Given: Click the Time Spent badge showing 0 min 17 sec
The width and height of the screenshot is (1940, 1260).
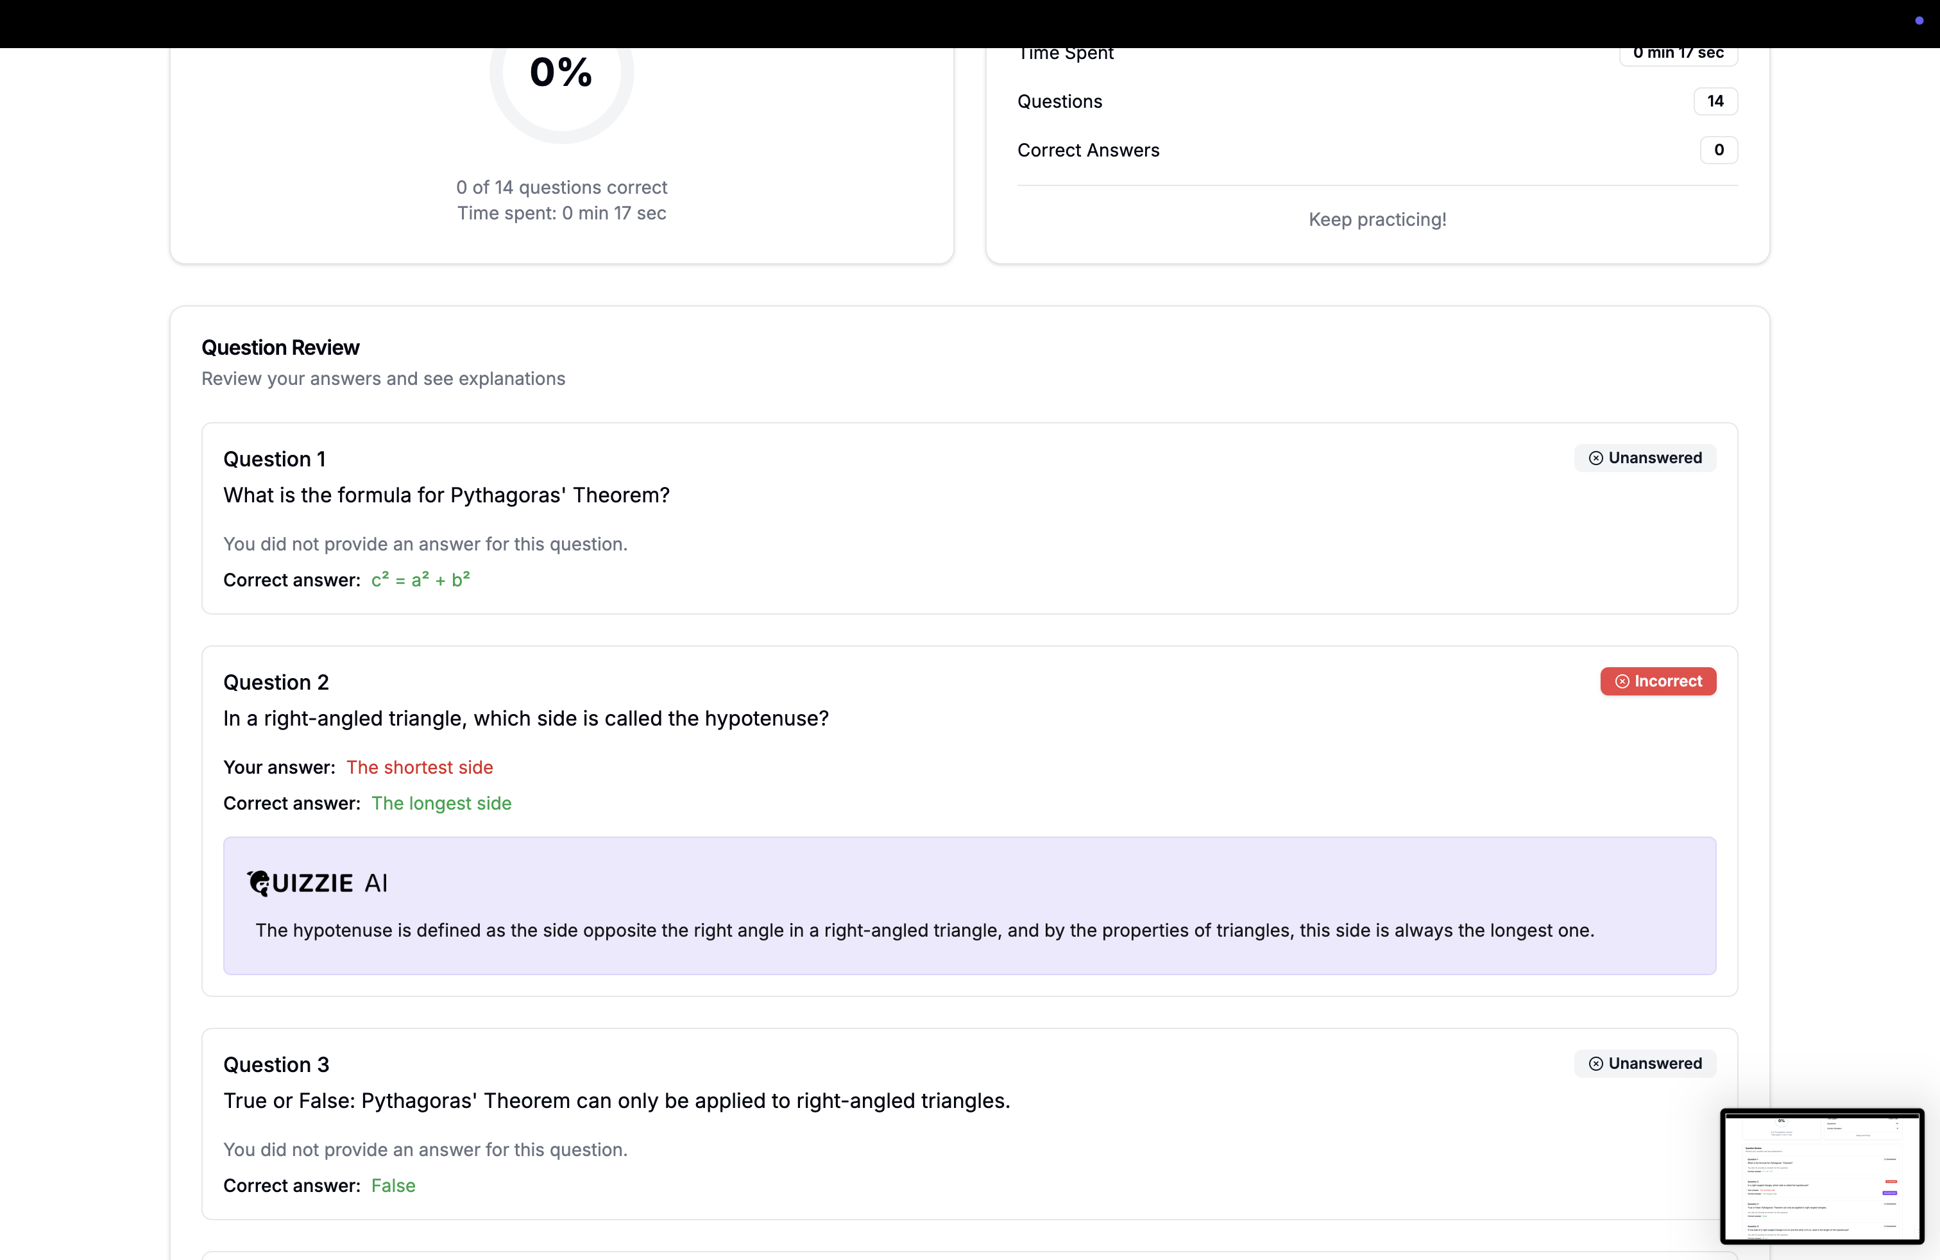Looking at the screenshot, I should (x=1678, y=54).
